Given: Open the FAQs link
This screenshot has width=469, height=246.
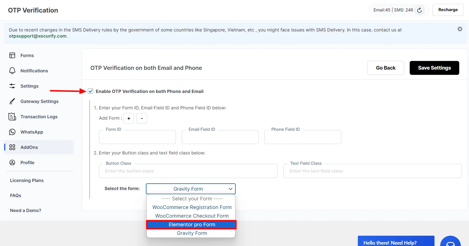Looking at the screenshot, I should (16, 195).
